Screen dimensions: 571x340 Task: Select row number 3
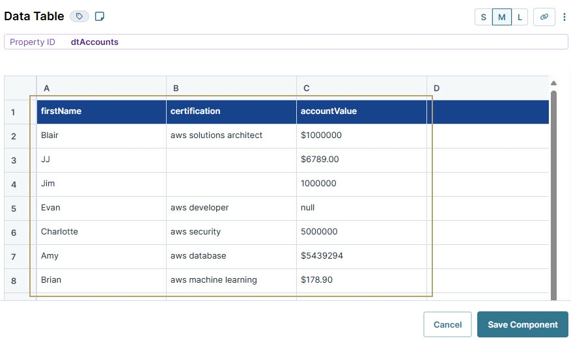20,160
